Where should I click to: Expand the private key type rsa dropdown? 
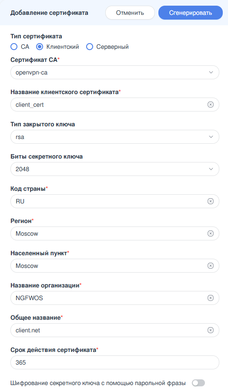tap(115, 137)
